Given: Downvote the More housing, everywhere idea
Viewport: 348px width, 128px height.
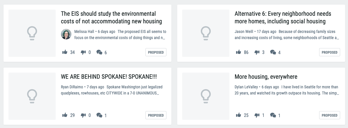Looking at the screenshot, I should tap(257, 115).
